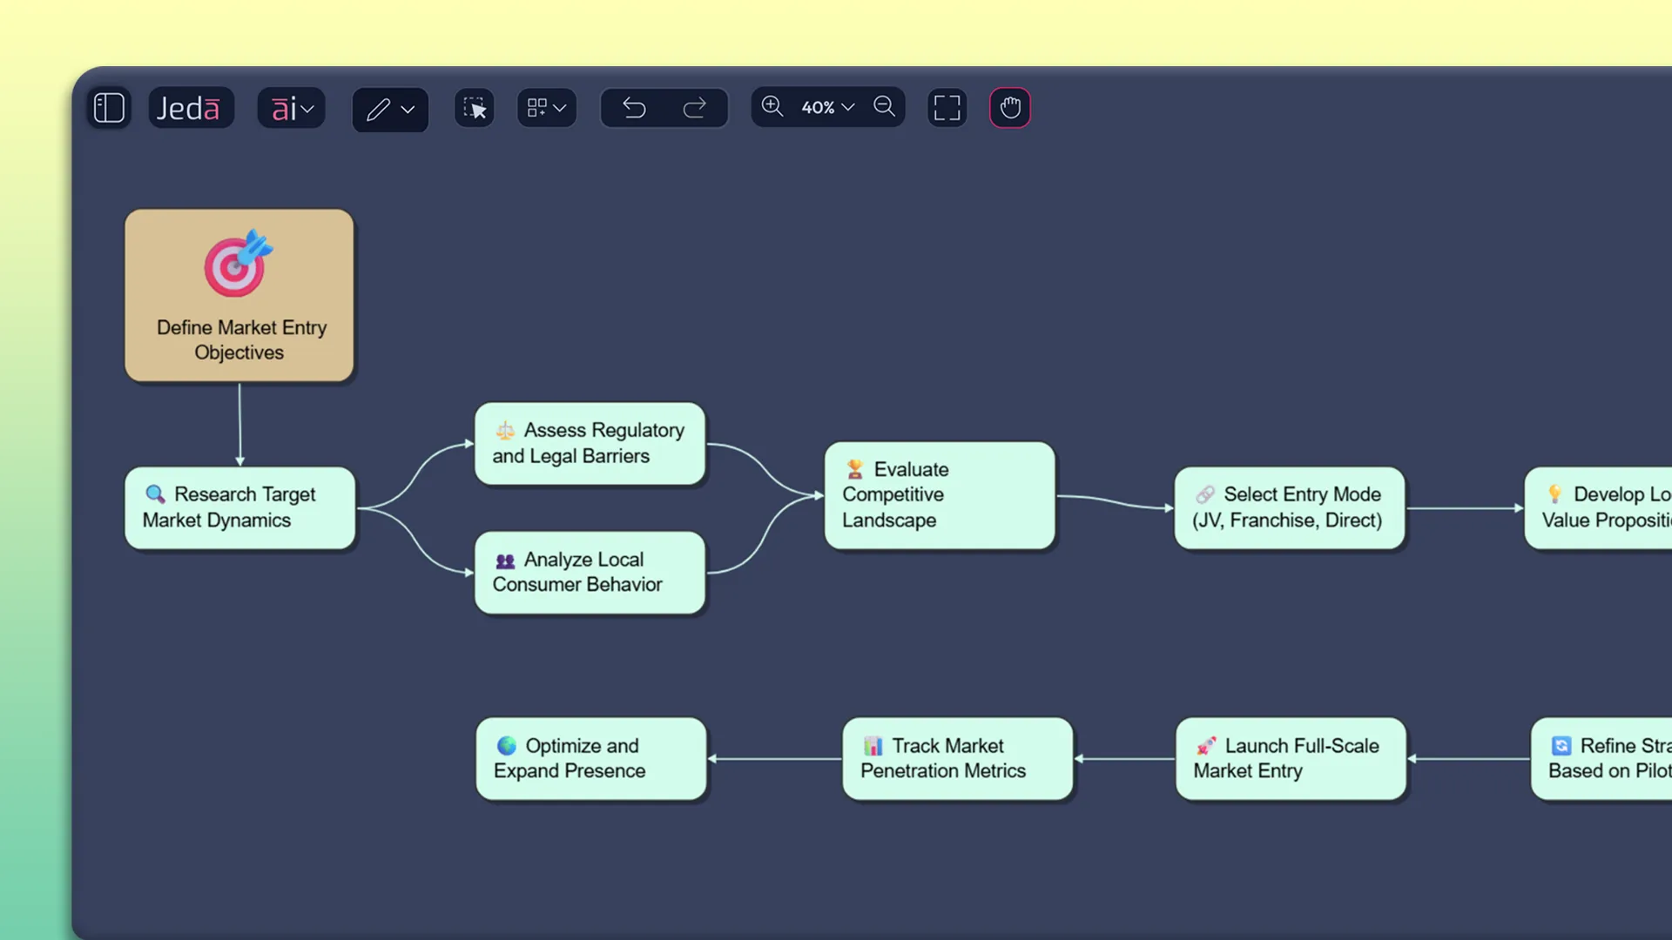The image size is (1672, 940).
Task: Disable the active hand pan tool
Action: coord(1009,107)
